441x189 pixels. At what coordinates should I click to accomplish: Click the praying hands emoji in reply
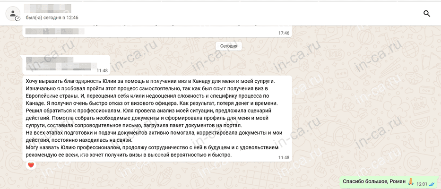tap(411, 181)
